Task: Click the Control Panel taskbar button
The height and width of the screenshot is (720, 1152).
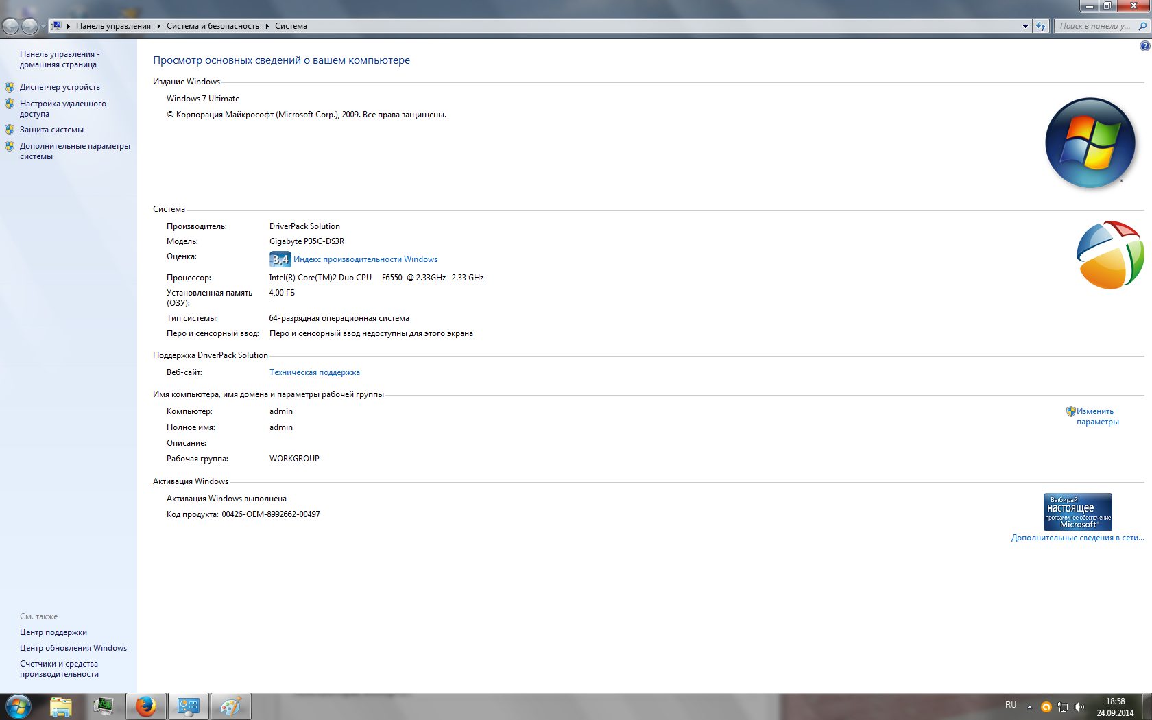Action: click(189, 706)
